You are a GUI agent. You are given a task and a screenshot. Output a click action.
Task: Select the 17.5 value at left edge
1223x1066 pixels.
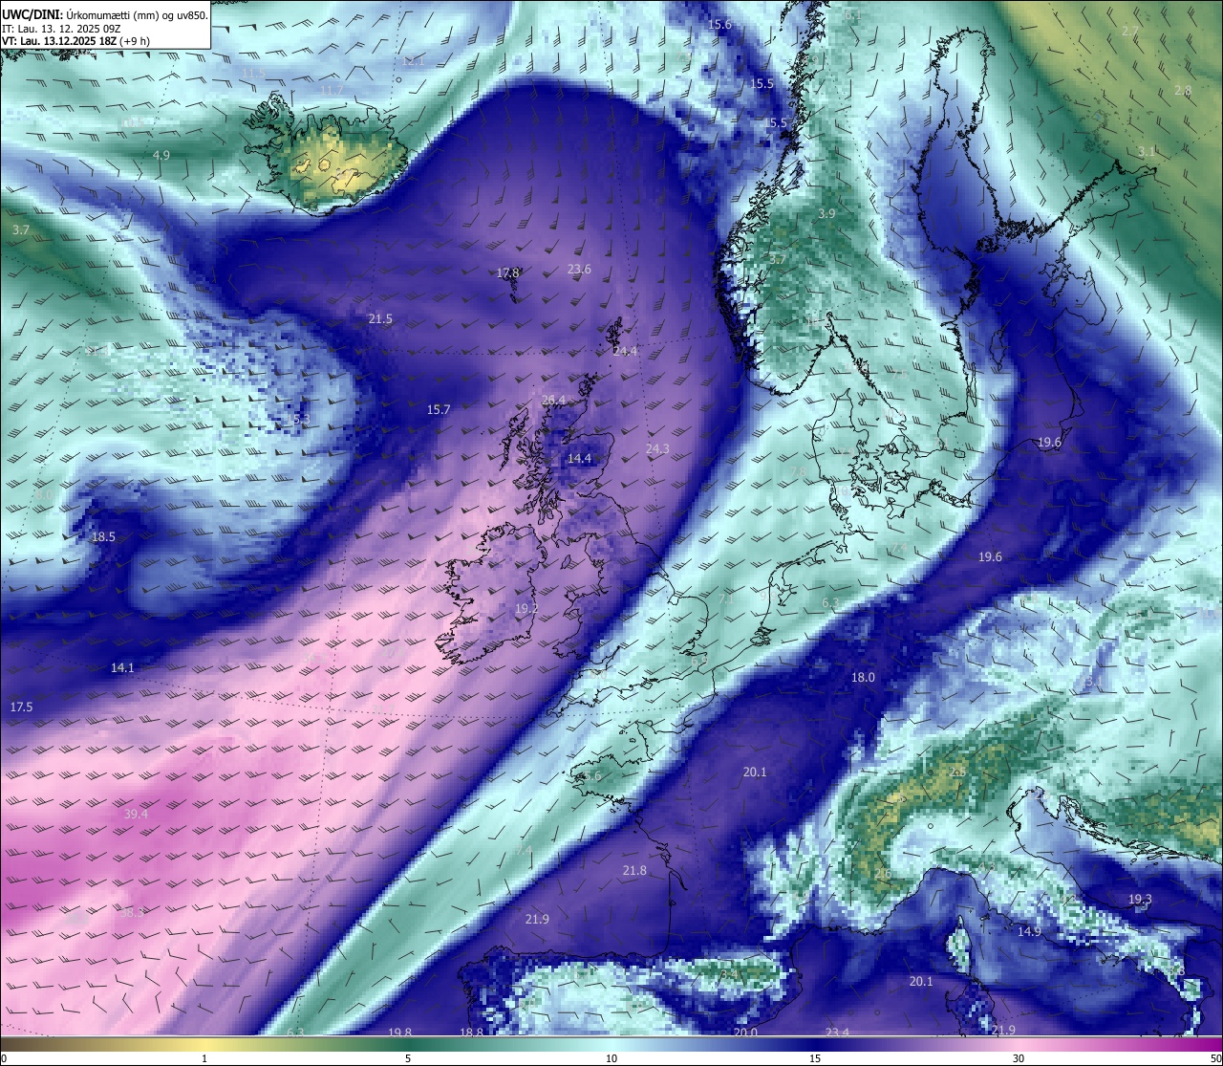21,707
